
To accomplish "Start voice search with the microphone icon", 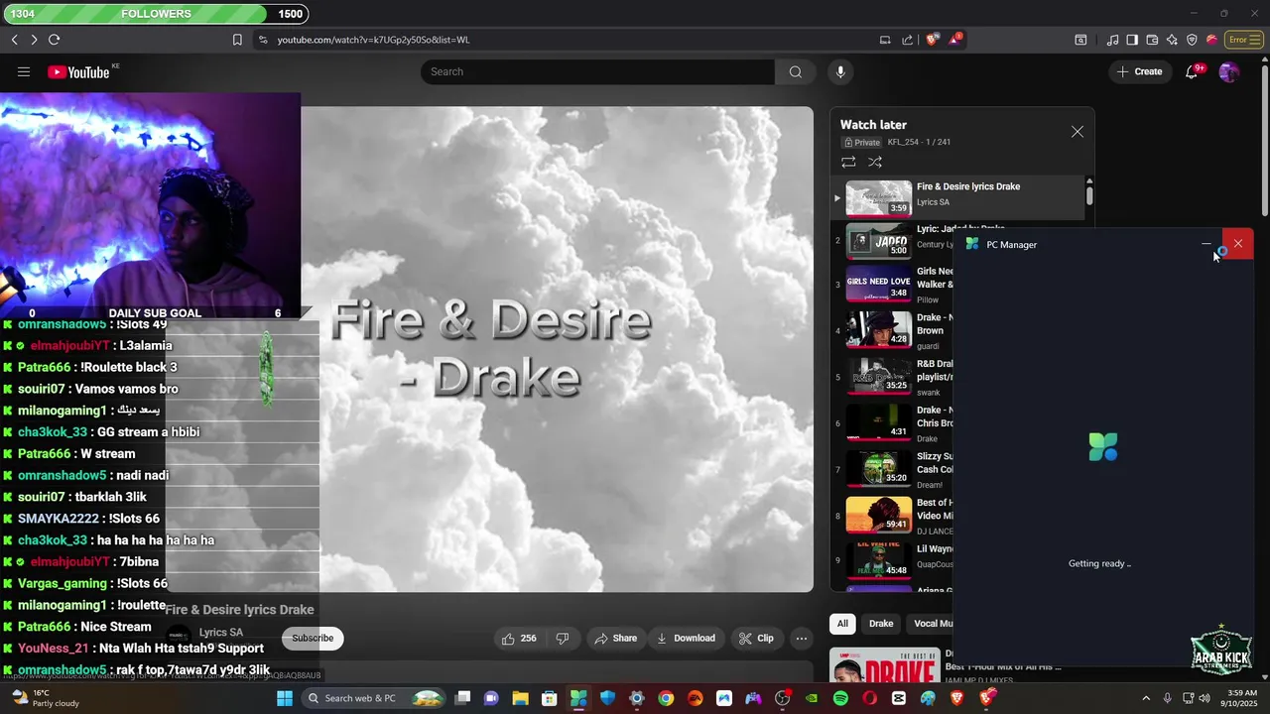I will tap(840, 71).
